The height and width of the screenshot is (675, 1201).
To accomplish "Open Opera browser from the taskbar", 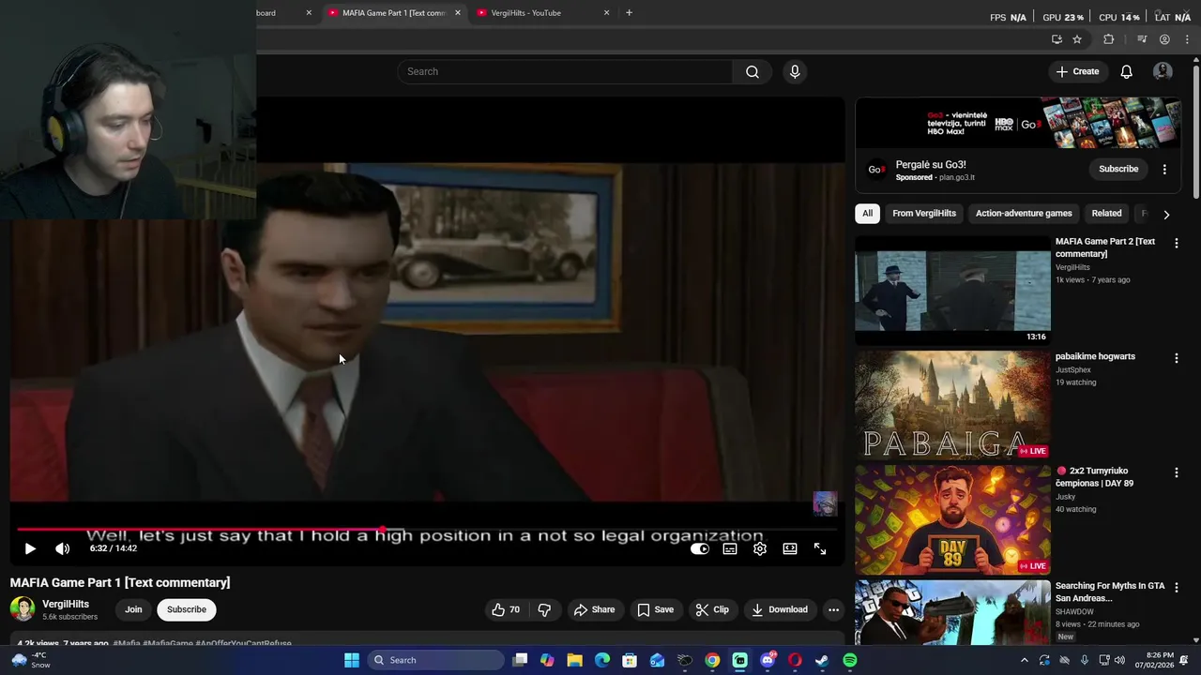I will coord(795,660).
